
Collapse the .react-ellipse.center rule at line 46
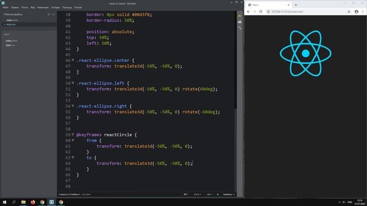[x=73, y=60]
